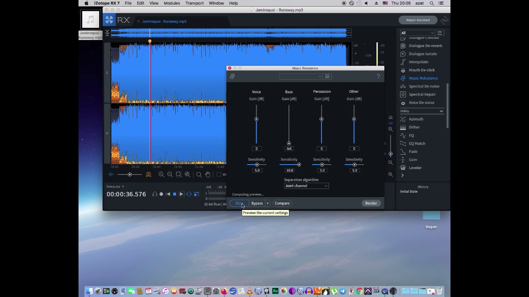Collapse the waveform overview arrows

pyautogui.click(x=107, y=33)
